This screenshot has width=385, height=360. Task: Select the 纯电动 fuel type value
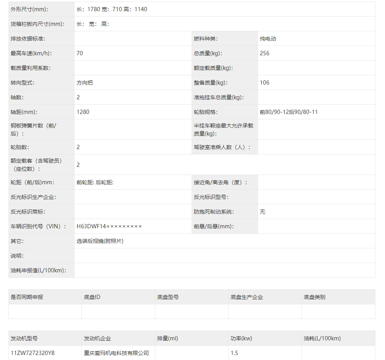click(268, 39)
